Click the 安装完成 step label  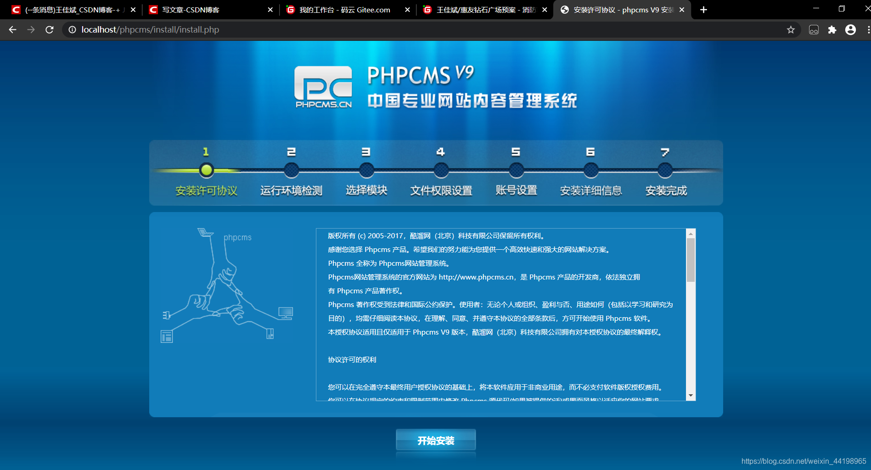tap(666, 190)
